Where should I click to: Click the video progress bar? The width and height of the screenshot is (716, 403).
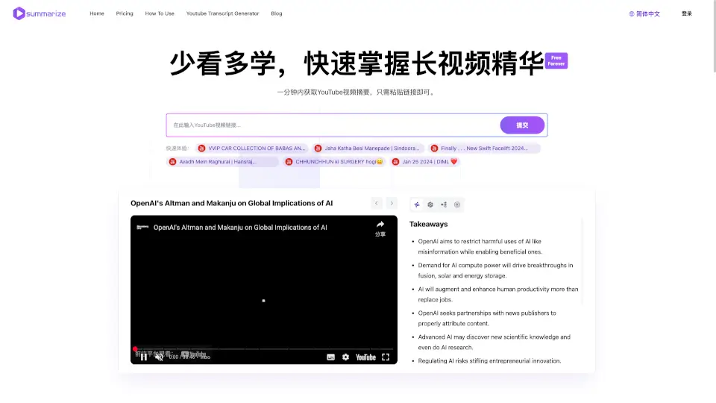[x=263, y=349]
